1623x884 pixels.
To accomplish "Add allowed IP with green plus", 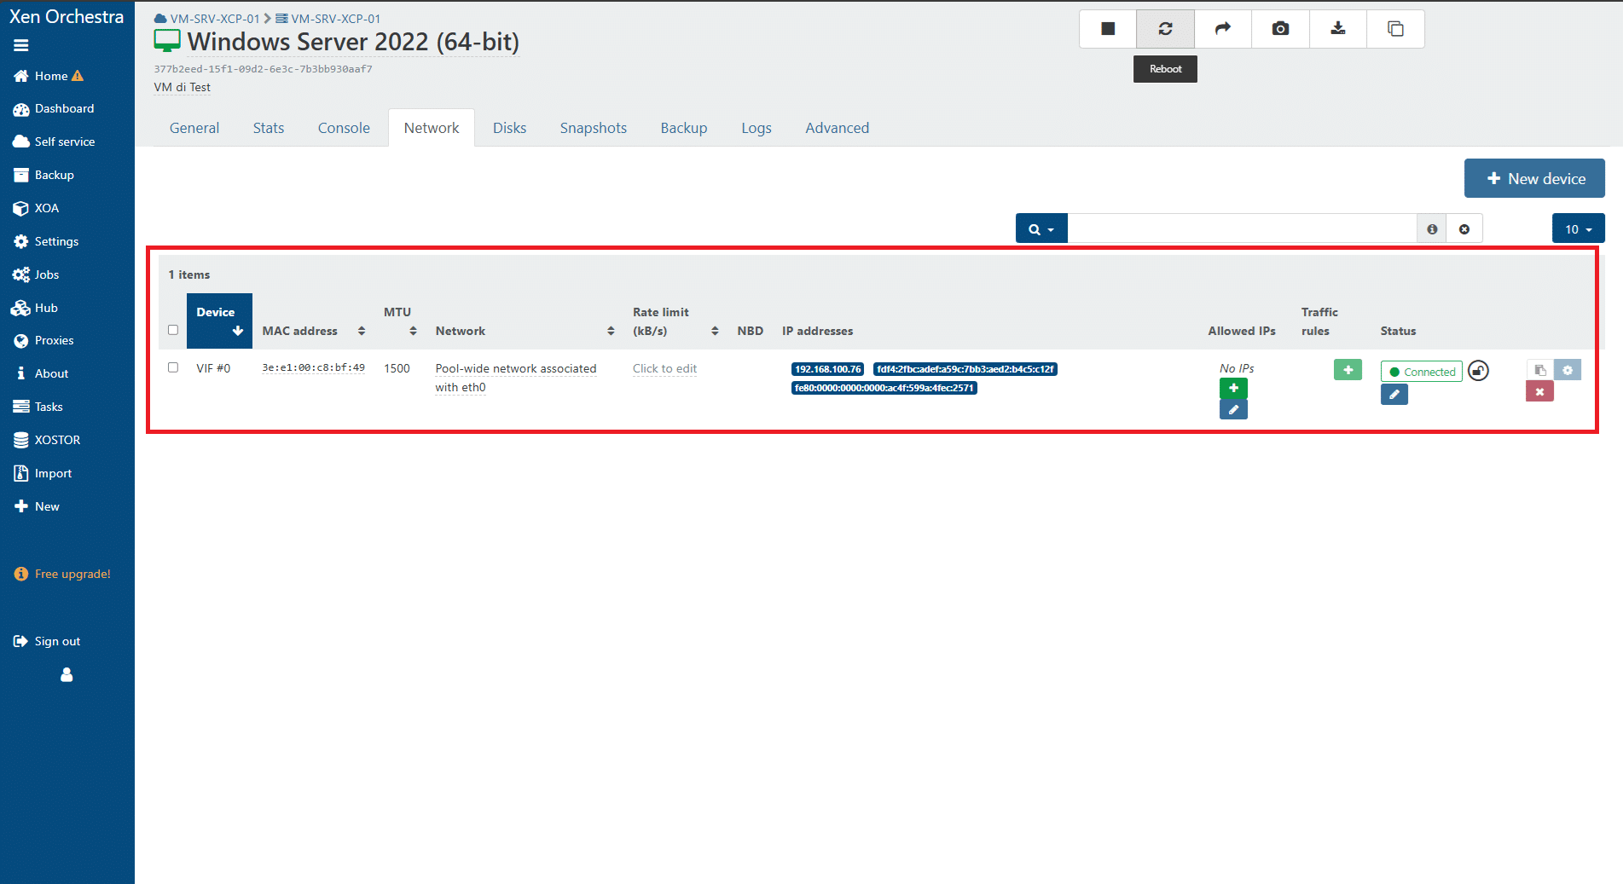I will coord(1233,388).
